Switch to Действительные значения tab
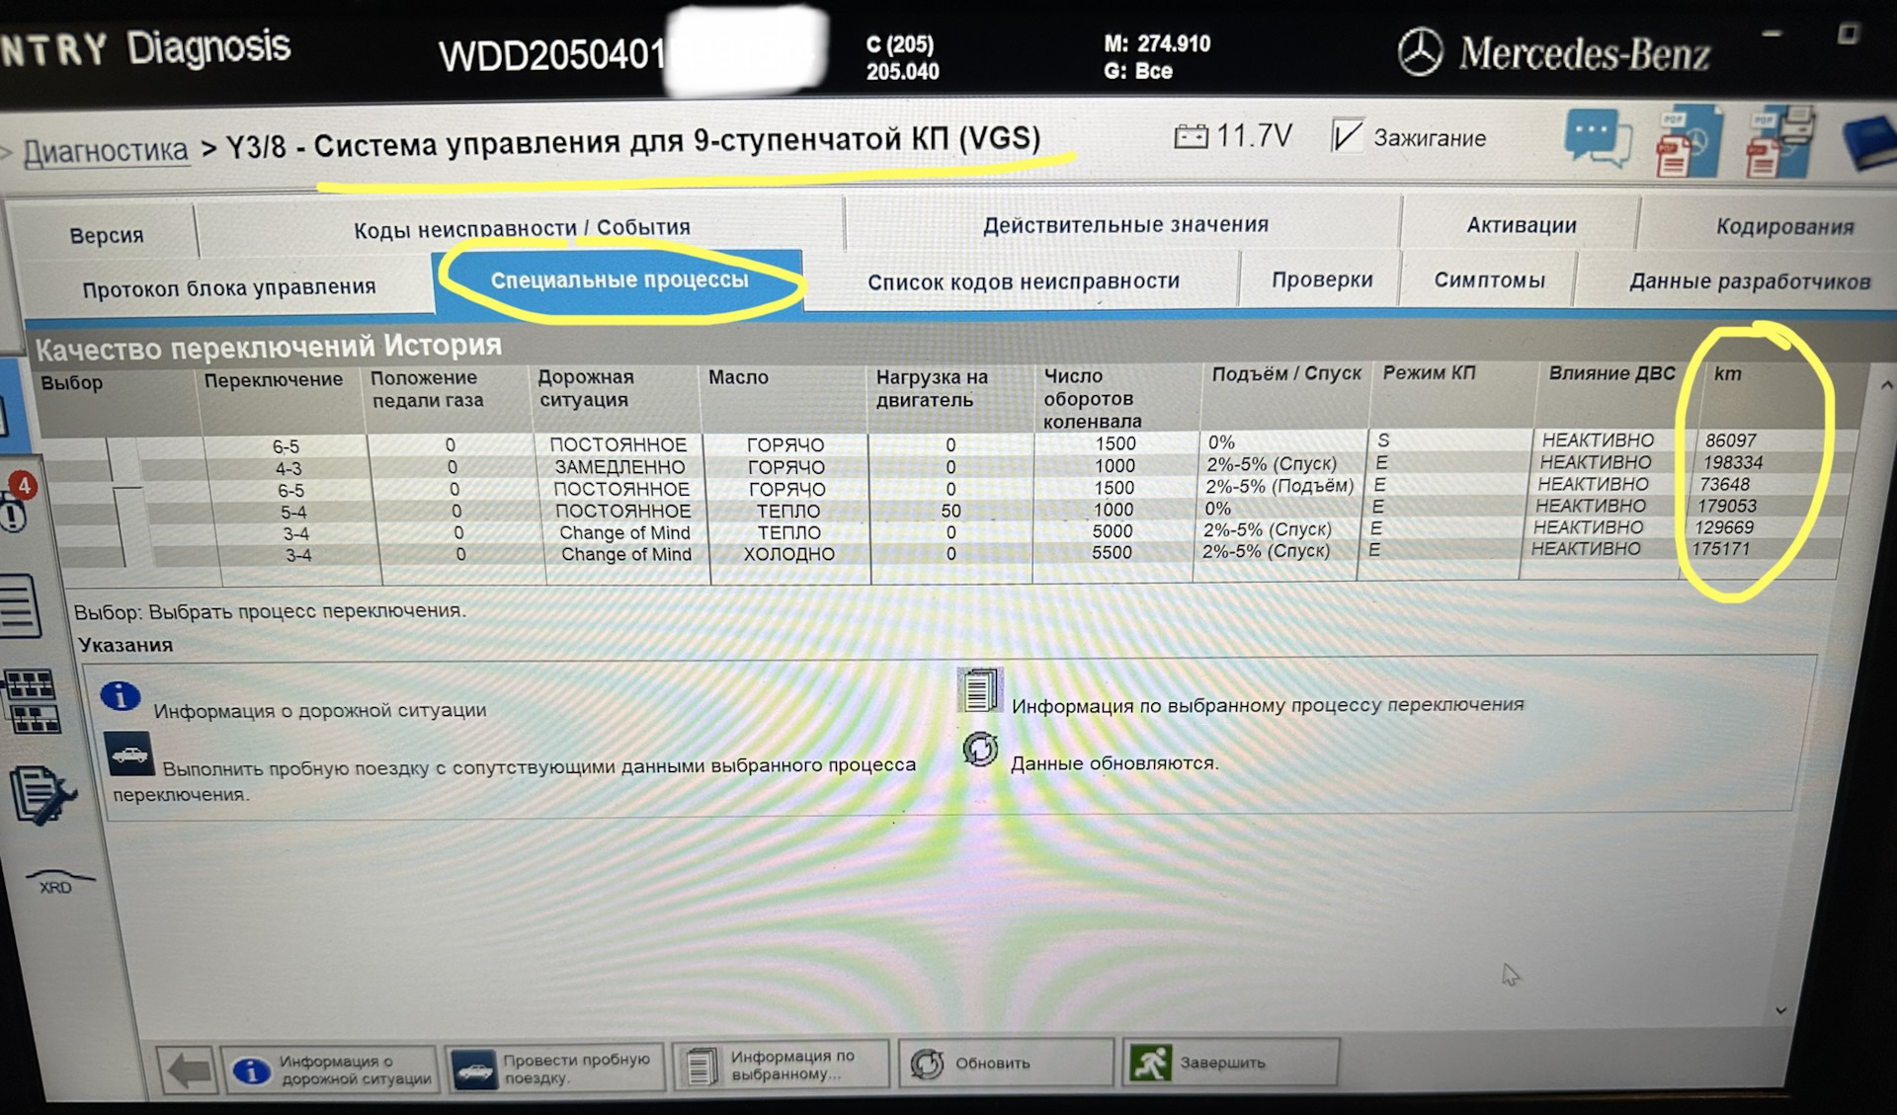Screen dimensions: 1897x1115 point(1124,225)
